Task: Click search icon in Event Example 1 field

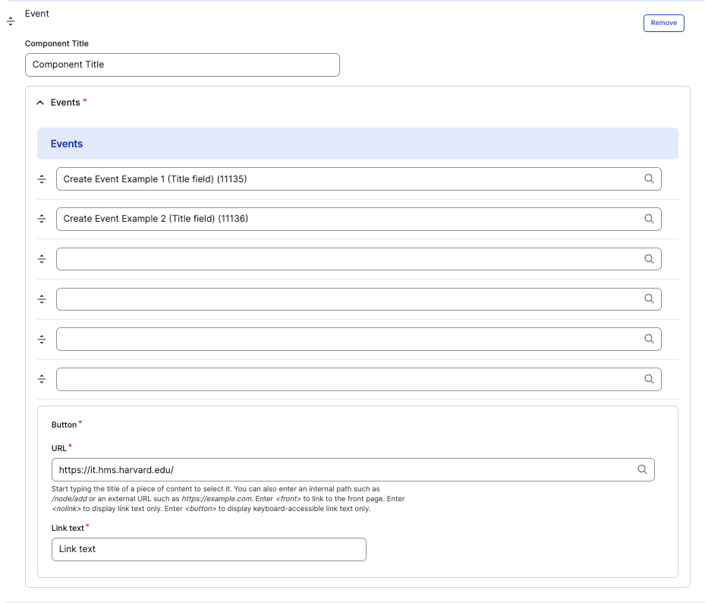Action: (649, 179)
